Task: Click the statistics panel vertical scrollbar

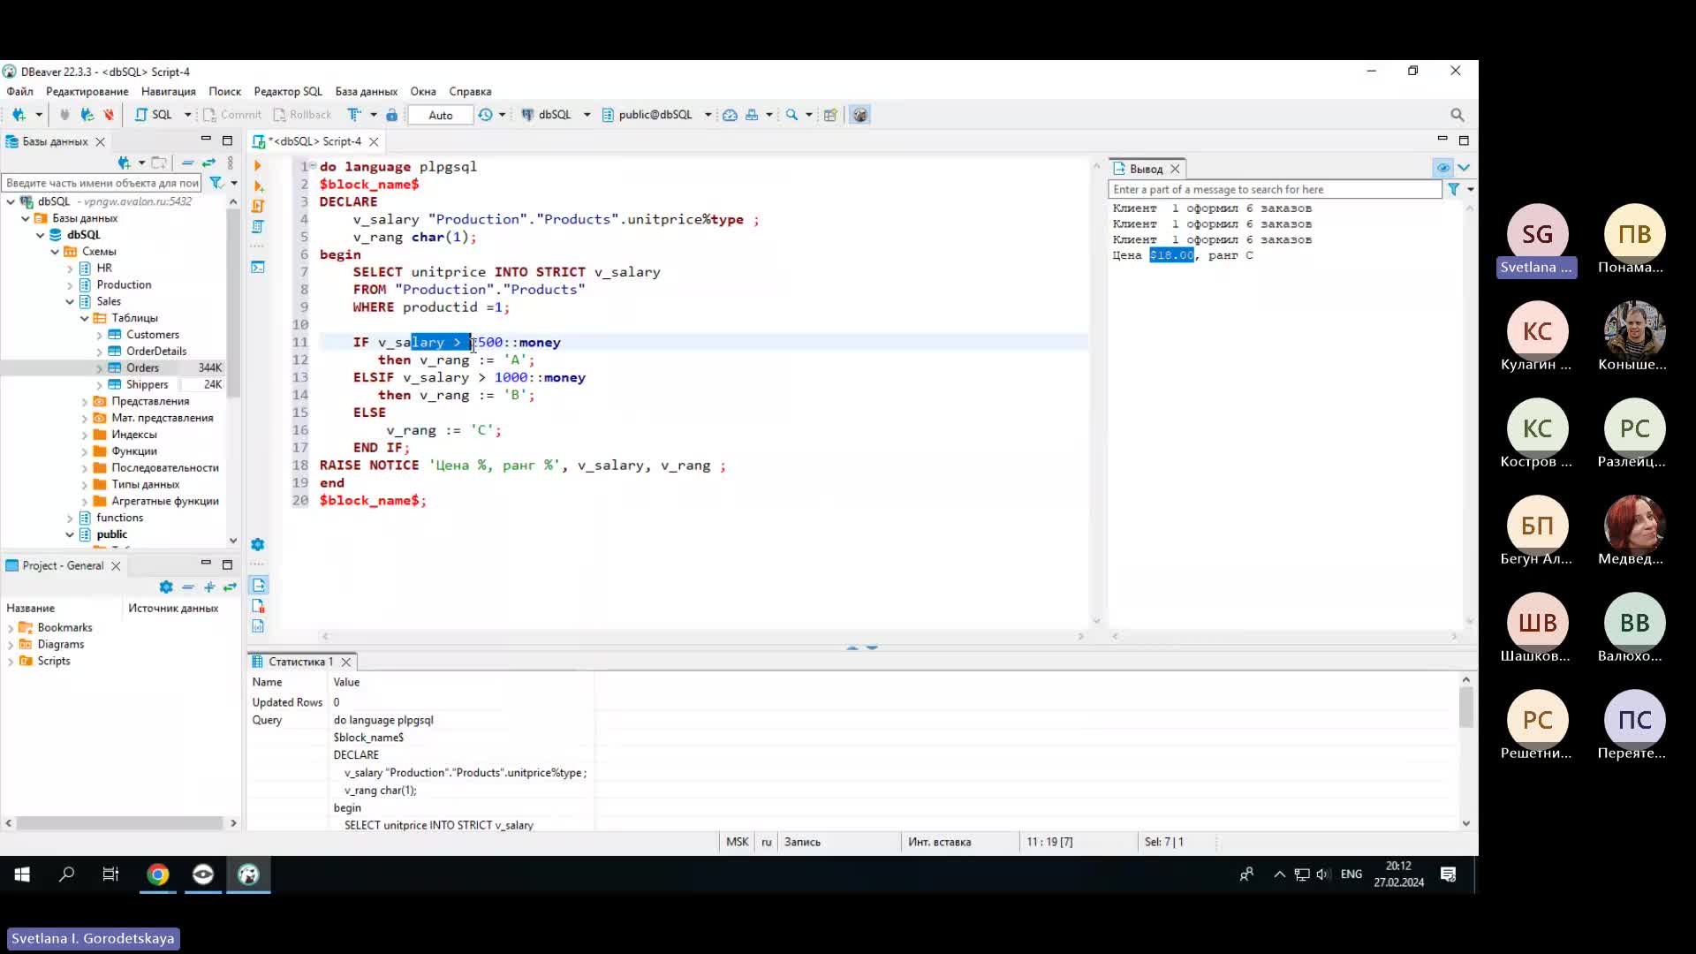Action: click(x=1466, y=751)
